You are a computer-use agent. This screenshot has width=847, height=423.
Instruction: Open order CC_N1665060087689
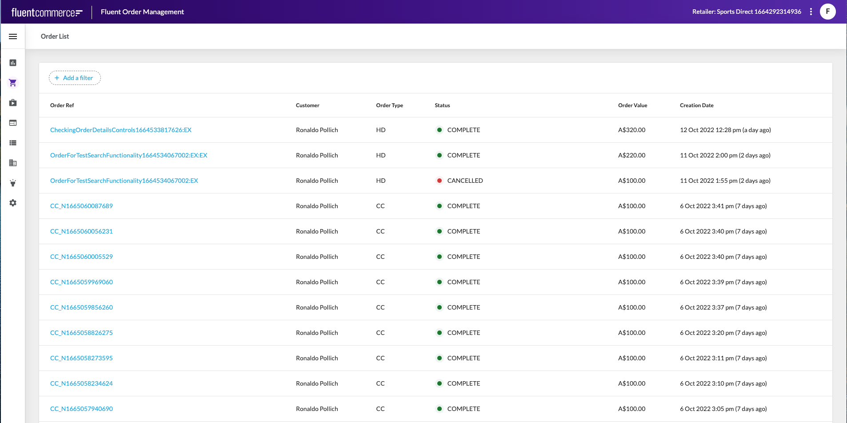81,206
